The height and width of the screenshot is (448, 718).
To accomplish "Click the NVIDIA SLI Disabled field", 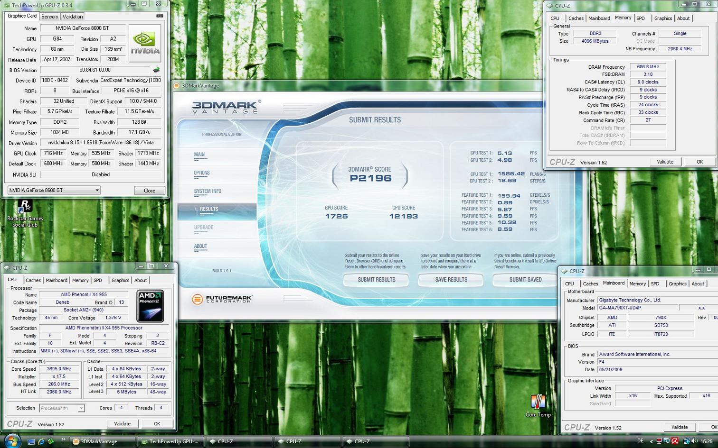I will [101, 174].
